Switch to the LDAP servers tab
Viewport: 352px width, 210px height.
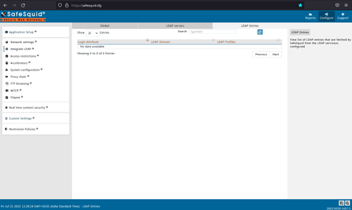pyautogui.click(x=175, y=25)
